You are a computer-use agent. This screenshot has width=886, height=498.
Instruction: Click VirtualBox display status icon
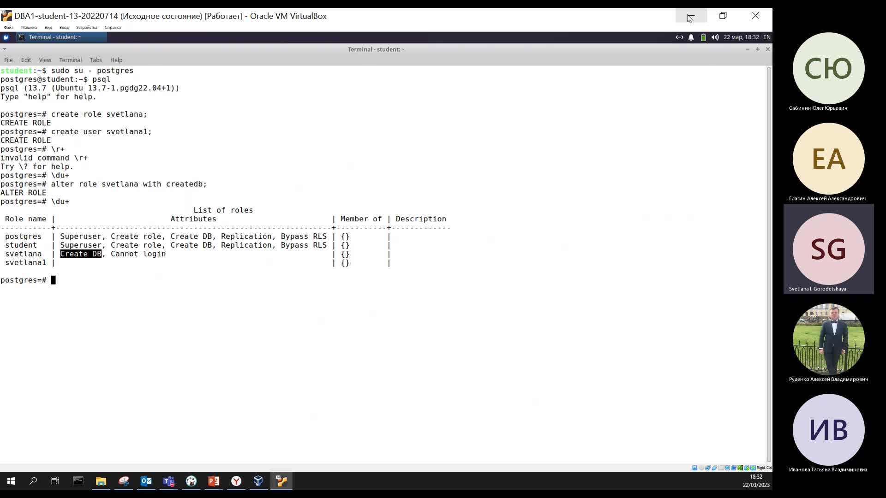[x=727, y=468]
